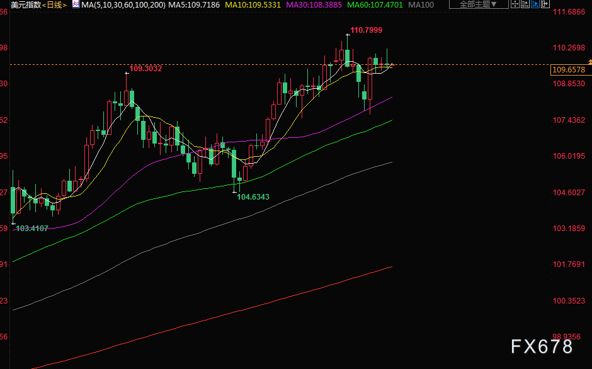Screen dimensions: 592x369
Task: Click the MA(5,10,30,60,100,200) parameter label
Action: click(123, 5)
